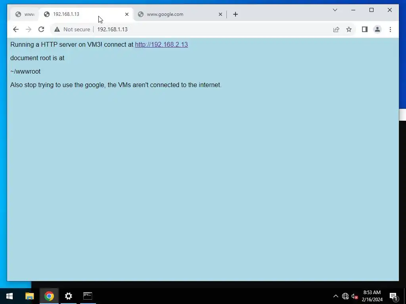
Task: Click the Chrome taskbar icon
Action: click(x=49, y=296)
